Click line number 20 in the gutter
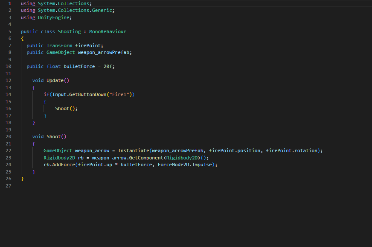Image resolution: width=372 pixels, height=247 pixels. (x=9, y=136)
